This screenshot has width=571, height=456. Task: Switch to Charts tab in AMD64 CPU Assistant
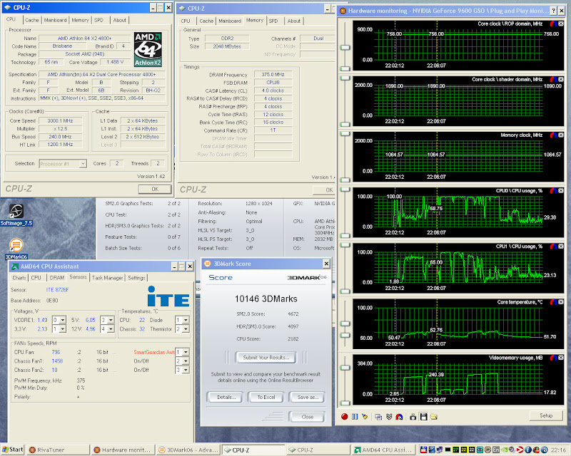click(x=19, y=278)
